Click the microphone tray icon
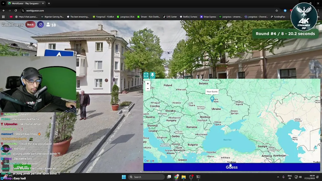 pos(283,177)
